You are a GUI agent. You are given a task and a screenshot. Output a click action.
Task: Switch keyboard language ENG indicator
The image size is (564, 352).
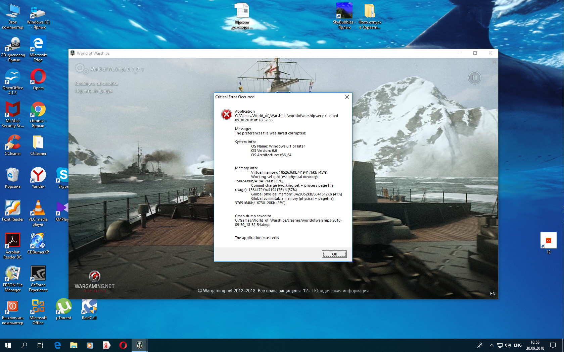tap(518, 345)
